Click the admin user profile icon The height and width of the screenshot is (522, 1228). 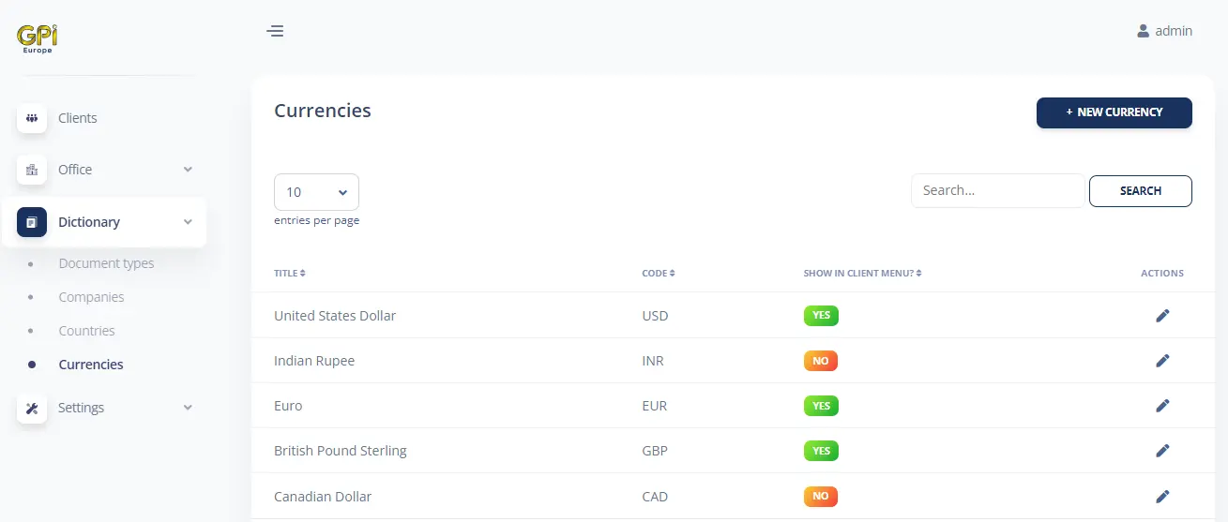(x=1143, y=31)
